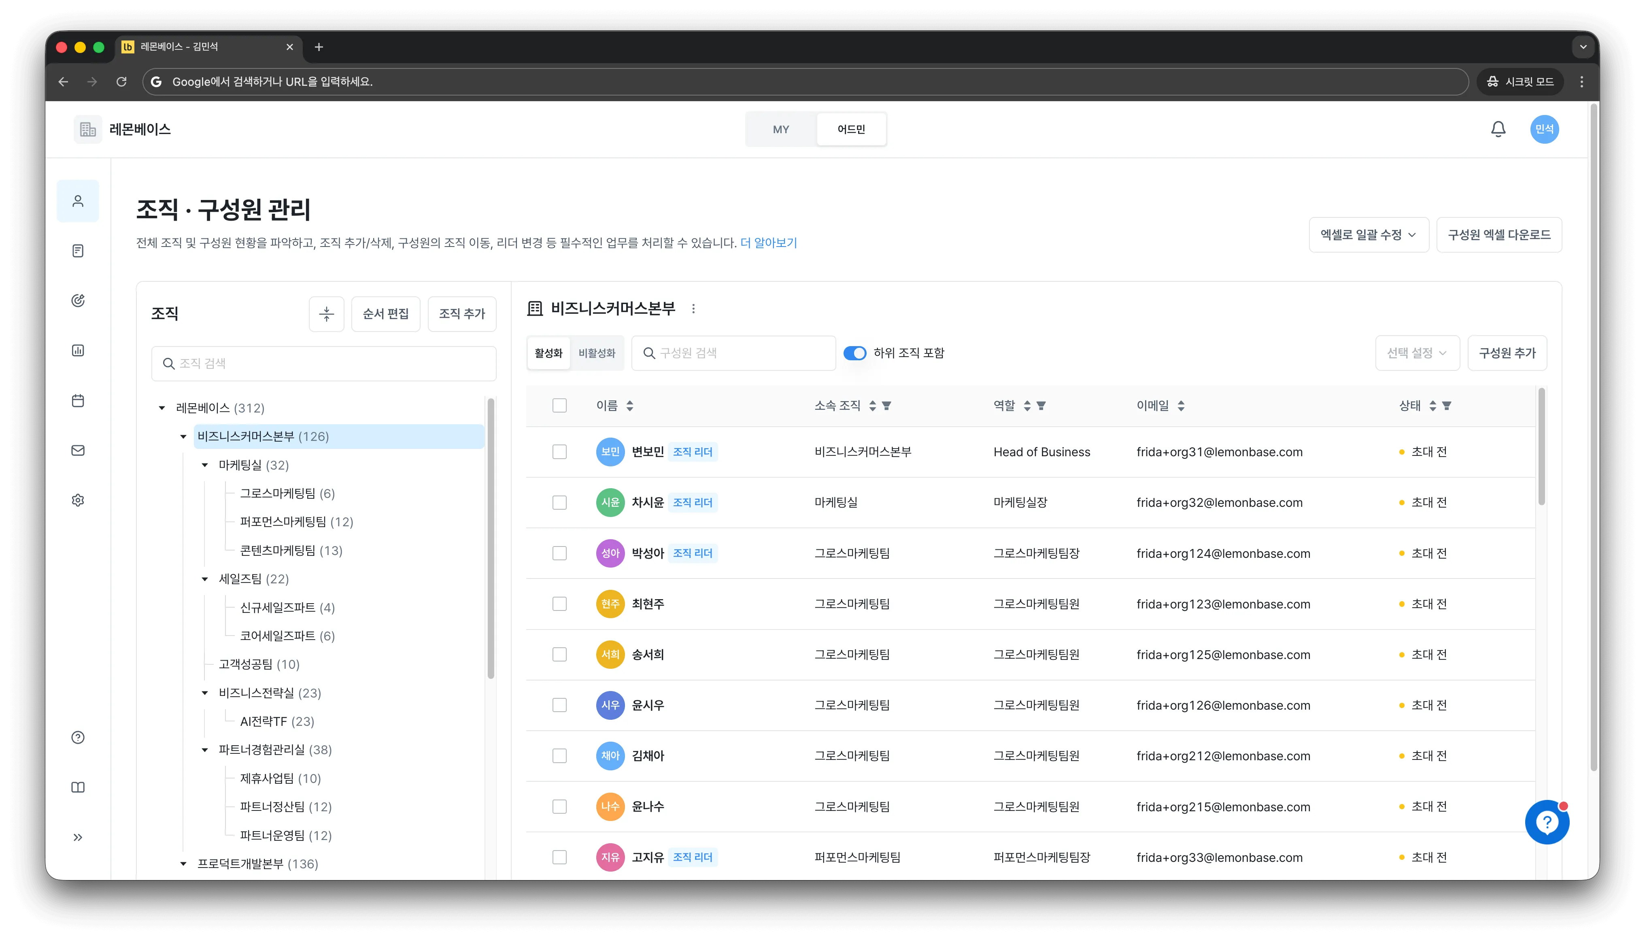Image resolution: width=1645 pixels, height=940 pixels.
Task: Click the 조직 검색 input field
Action: 324,364
